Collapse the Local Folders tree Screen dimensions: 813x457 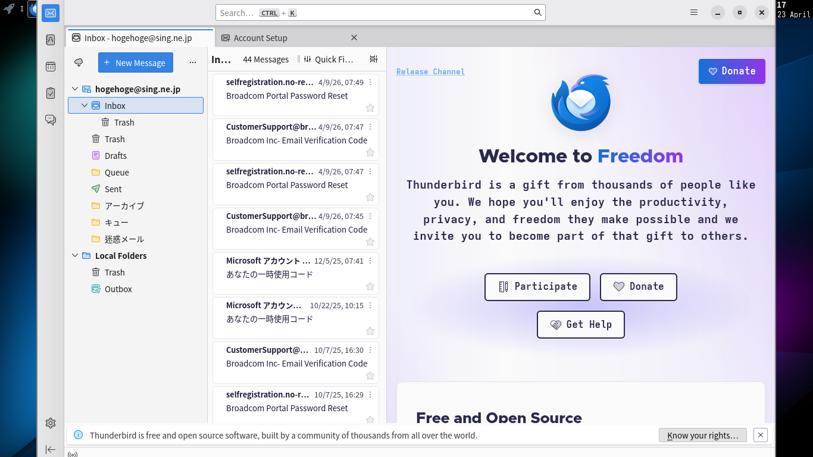[75, 256]
